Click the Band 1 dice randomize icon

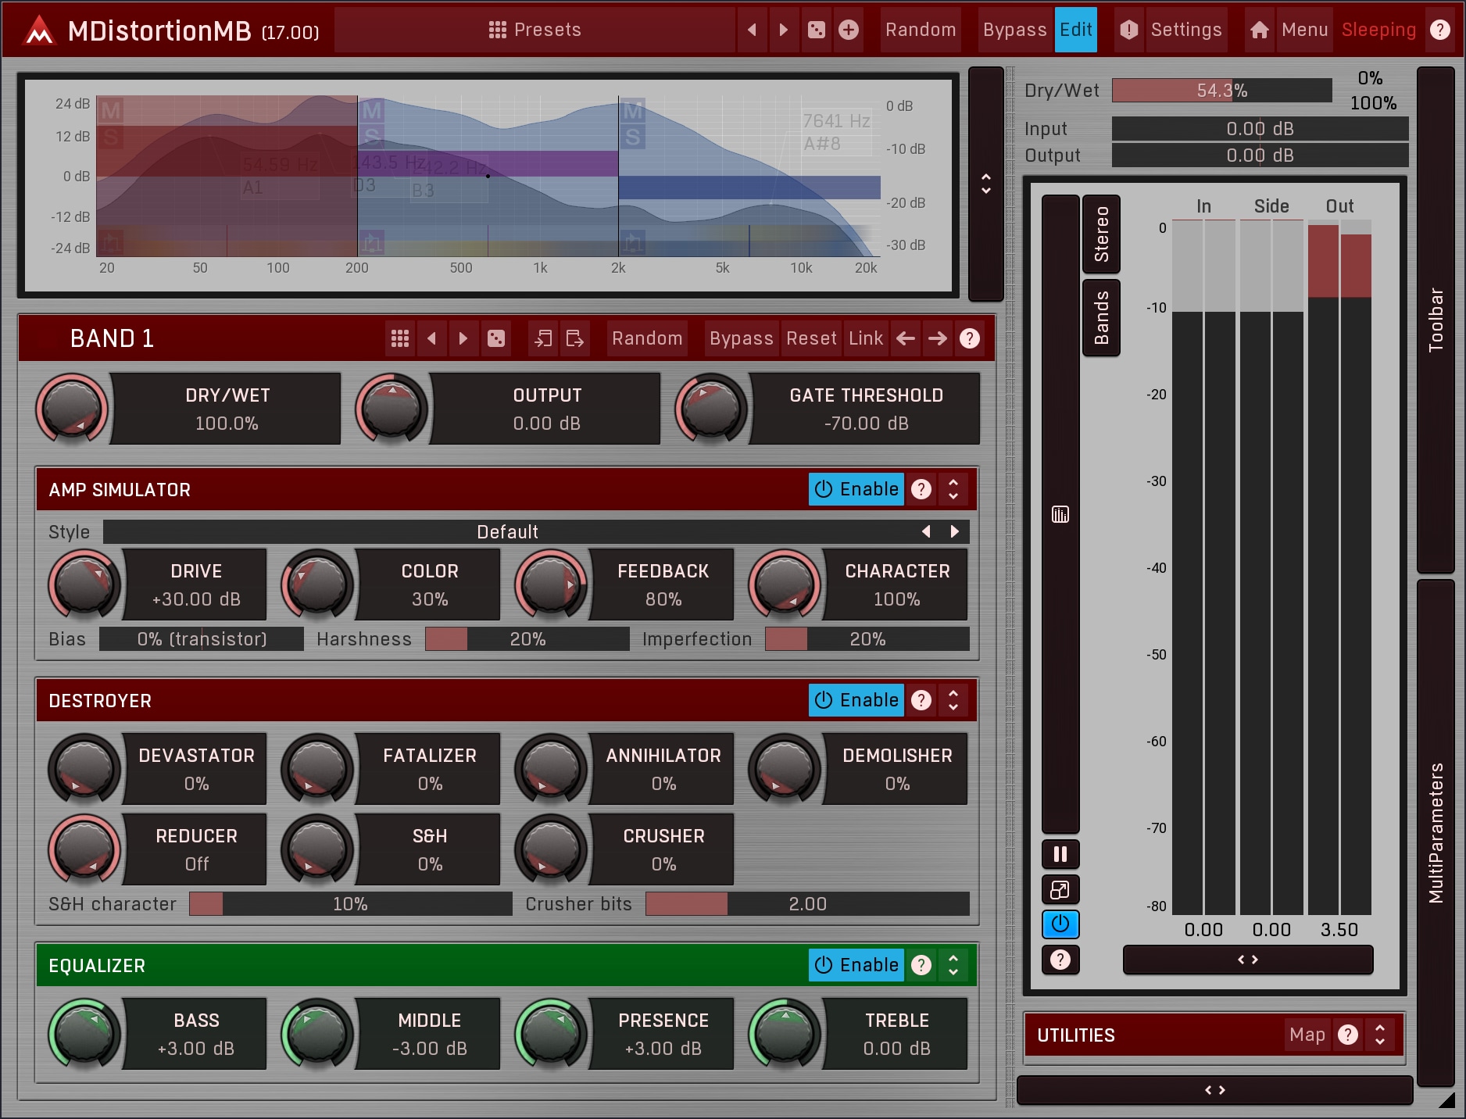tap(496, 338)
